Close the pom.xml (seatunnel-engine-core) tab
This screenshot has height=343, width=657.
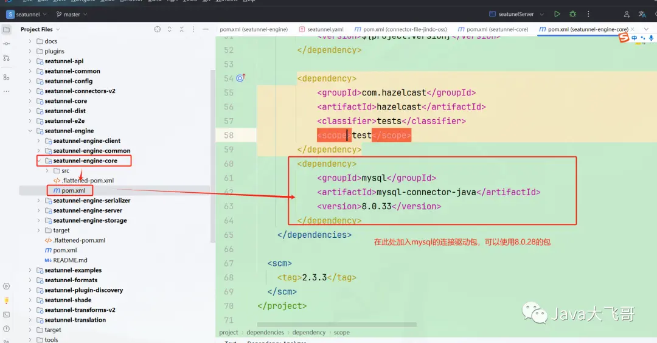(633, 29)
